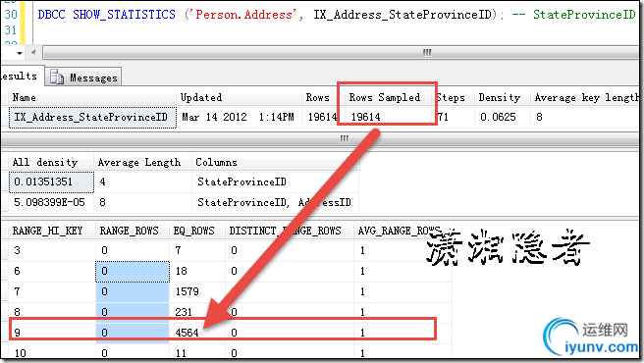Click the Name column header

(x=92, y=97)
